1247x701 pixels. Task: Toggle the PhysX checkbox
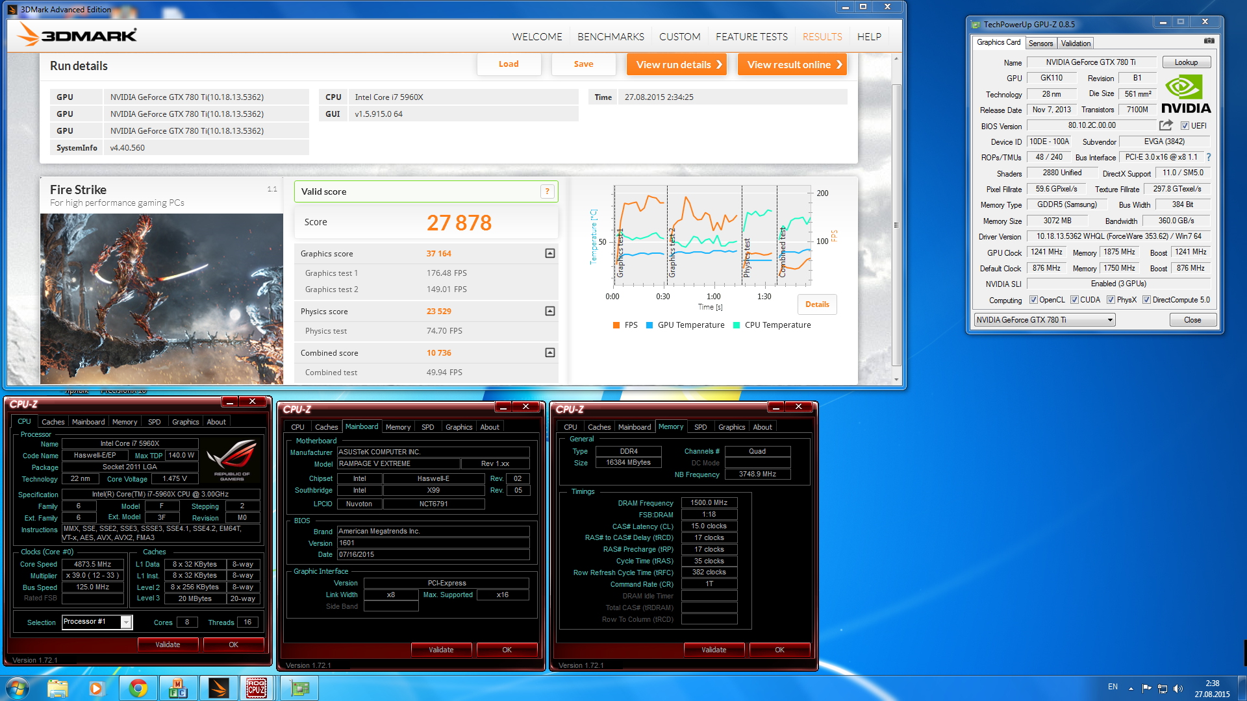coord(1111,300)
